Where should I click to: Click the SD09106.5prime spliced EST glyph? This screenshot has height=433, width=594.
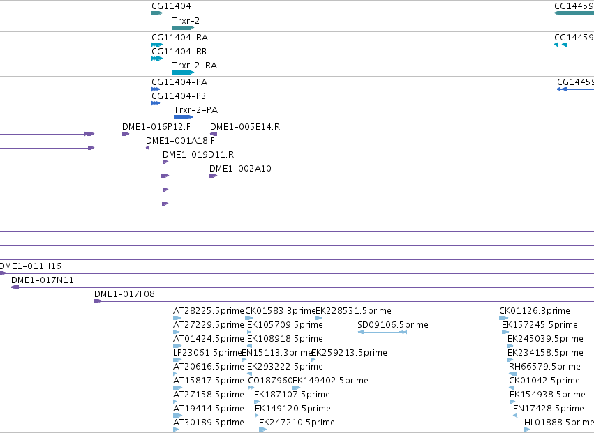pos(383,332)
